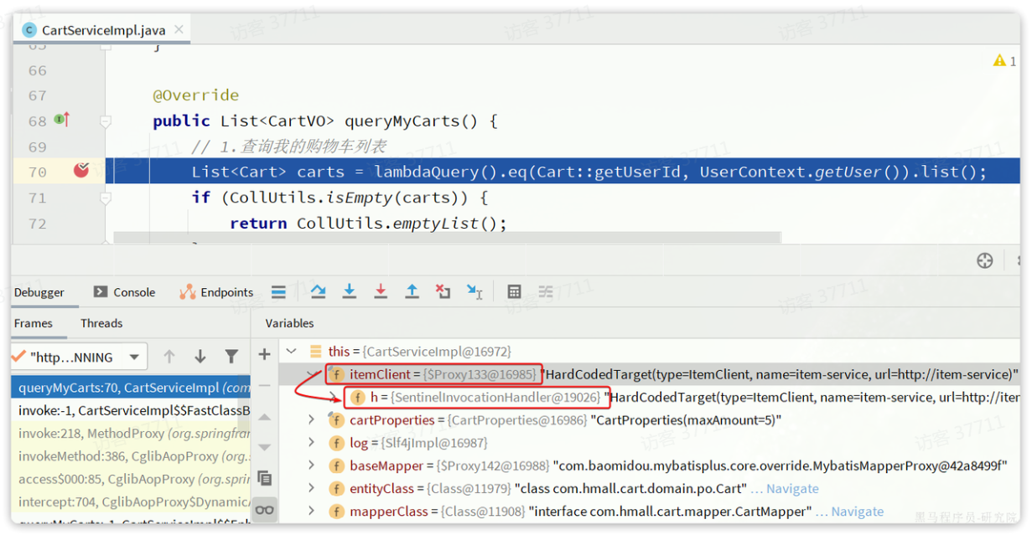Click the fold marker on line 68
The image size is (1032, 535).
pos(105,121)
